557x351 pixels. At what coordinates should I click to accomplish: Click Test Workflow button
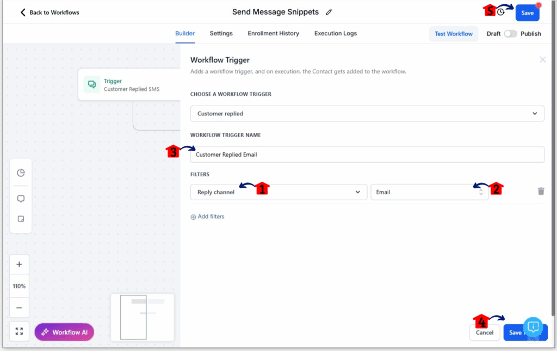(453, 34)
